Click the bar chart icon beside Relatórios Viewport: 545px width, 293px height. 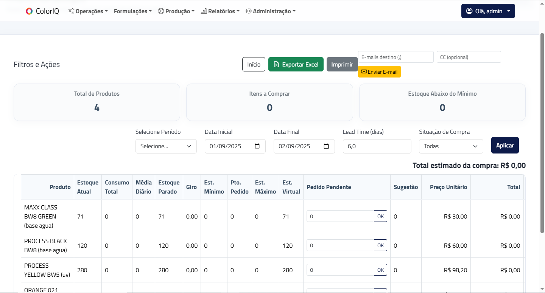pyautogui.click(x=204, y=11)
